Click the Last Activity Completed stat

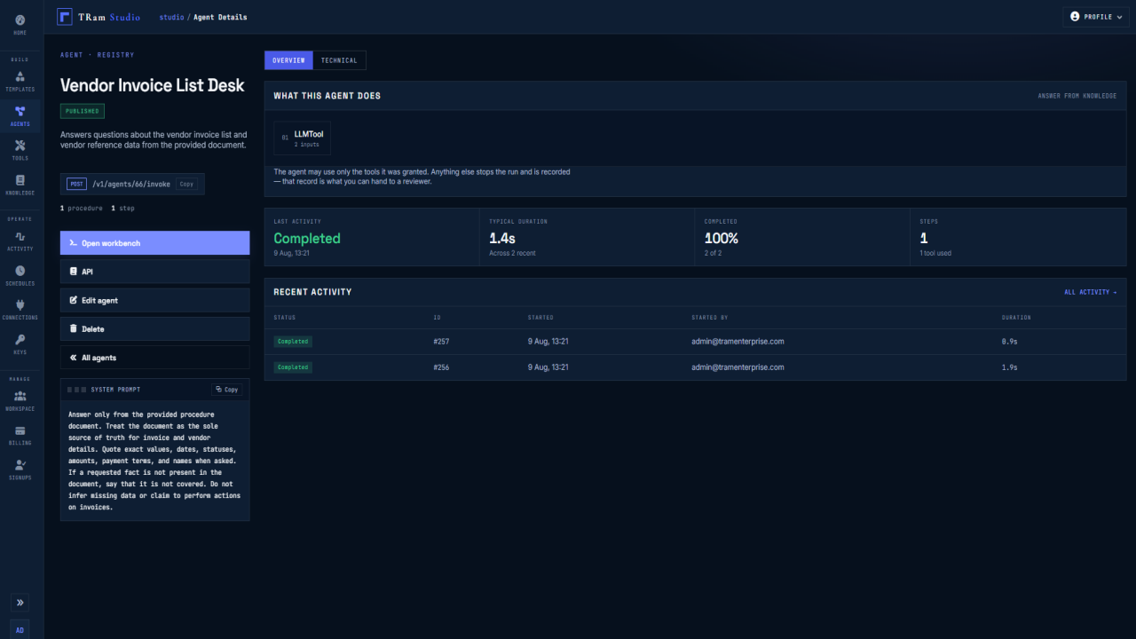pyautogui.click(x=307, y=239)
